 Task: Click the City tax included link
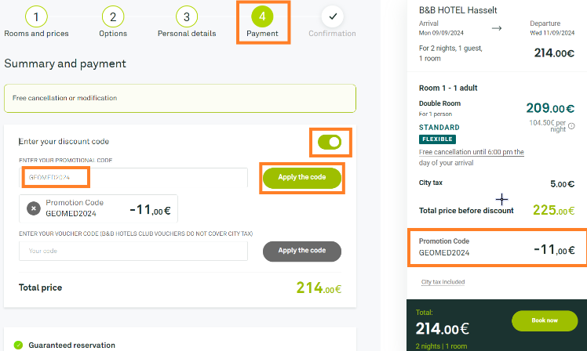click(x=443, y=282)
